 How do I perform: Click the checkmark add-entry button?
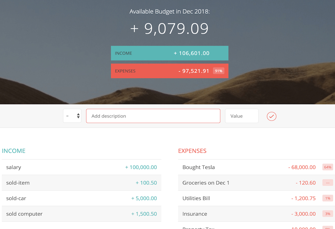click(x=272, y=116)
